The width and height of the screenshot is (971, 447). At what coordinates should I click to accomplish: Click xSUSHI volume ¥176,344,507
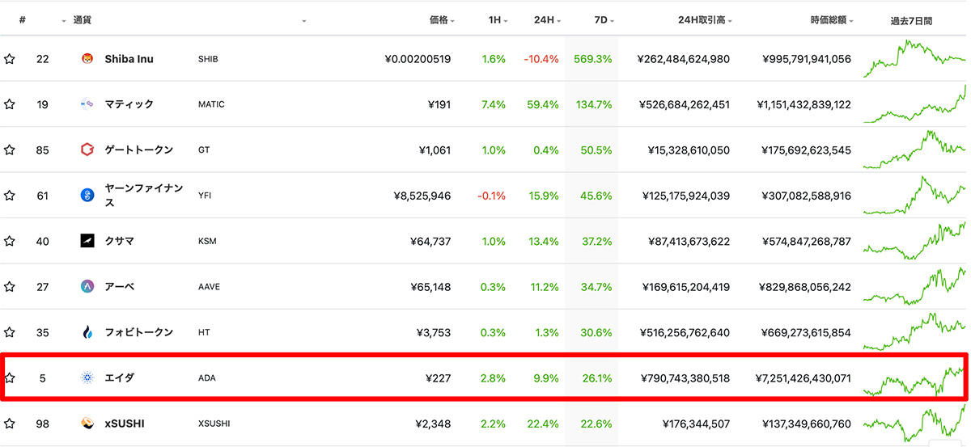click(696, 424)
